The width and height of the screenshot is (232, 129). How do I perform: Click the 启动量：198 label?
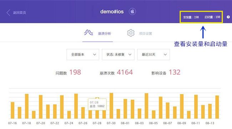pyautogui.click(x=212, y=17)
